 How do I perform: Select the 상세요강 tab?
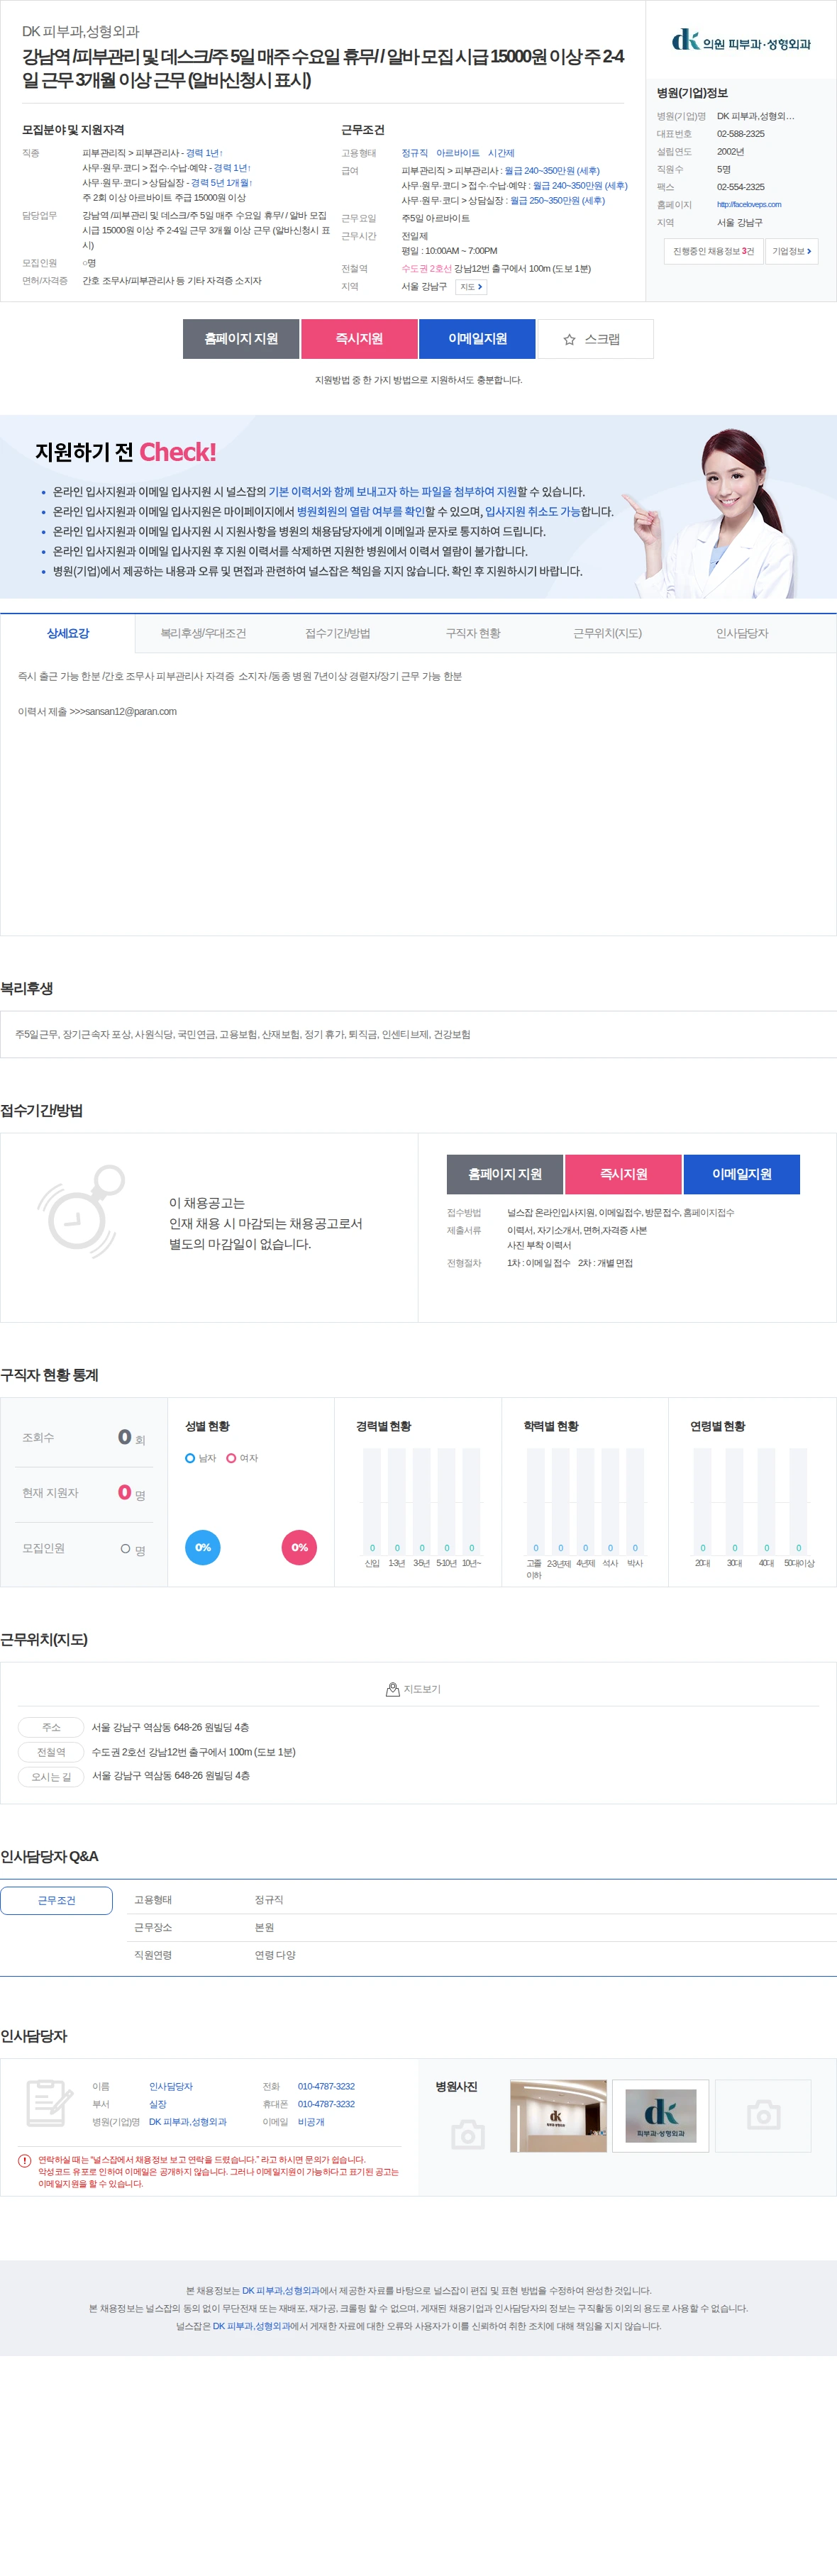(68, 633)
